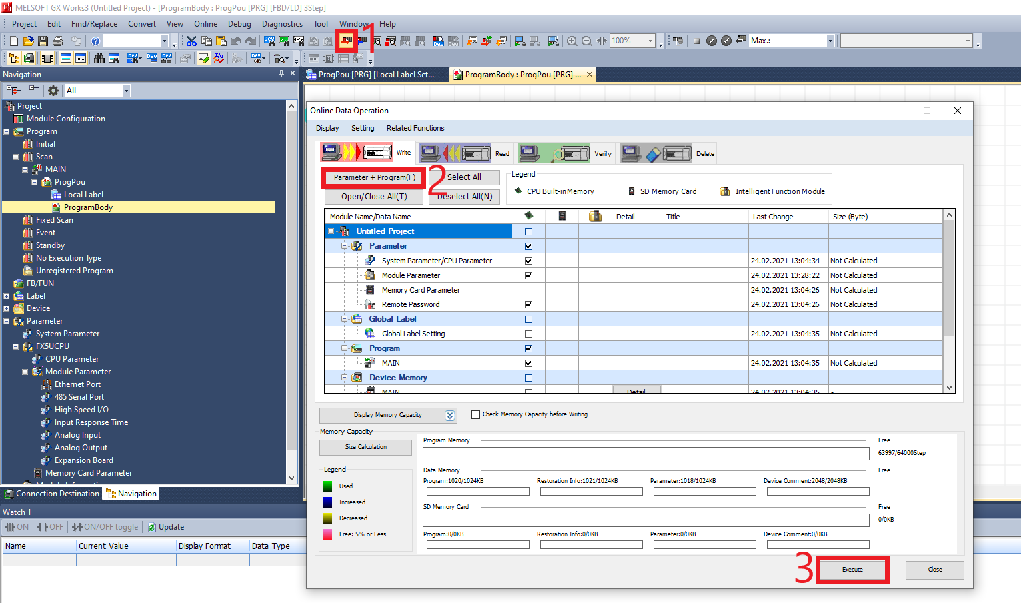The width and height of the screenshot is (1021, 603).
Task: Enable Check Memory Capacity before Writing
Action: tap(475, 414)
